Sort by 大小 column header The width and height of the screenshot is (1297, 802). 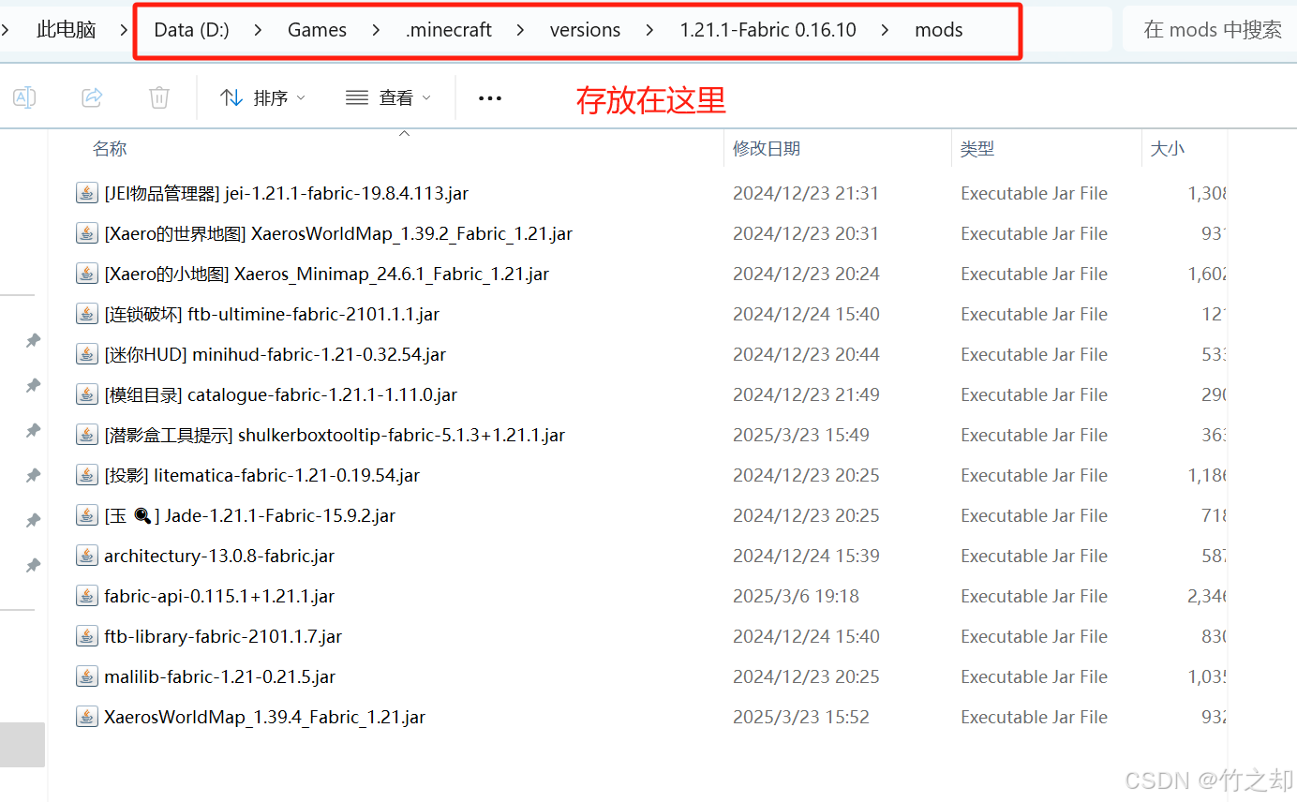[1168, 149]
